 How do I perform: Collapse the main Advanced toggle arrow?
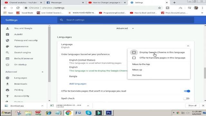pos(133,28)
